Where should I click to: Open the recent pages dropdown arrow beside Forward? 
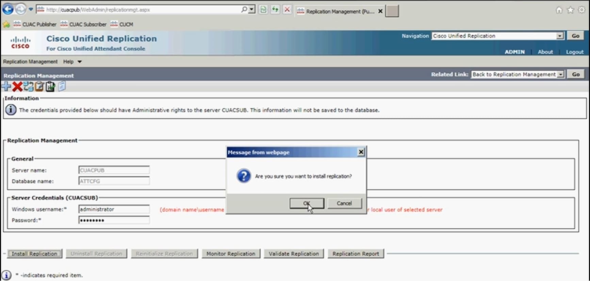(x=31, y=9)
